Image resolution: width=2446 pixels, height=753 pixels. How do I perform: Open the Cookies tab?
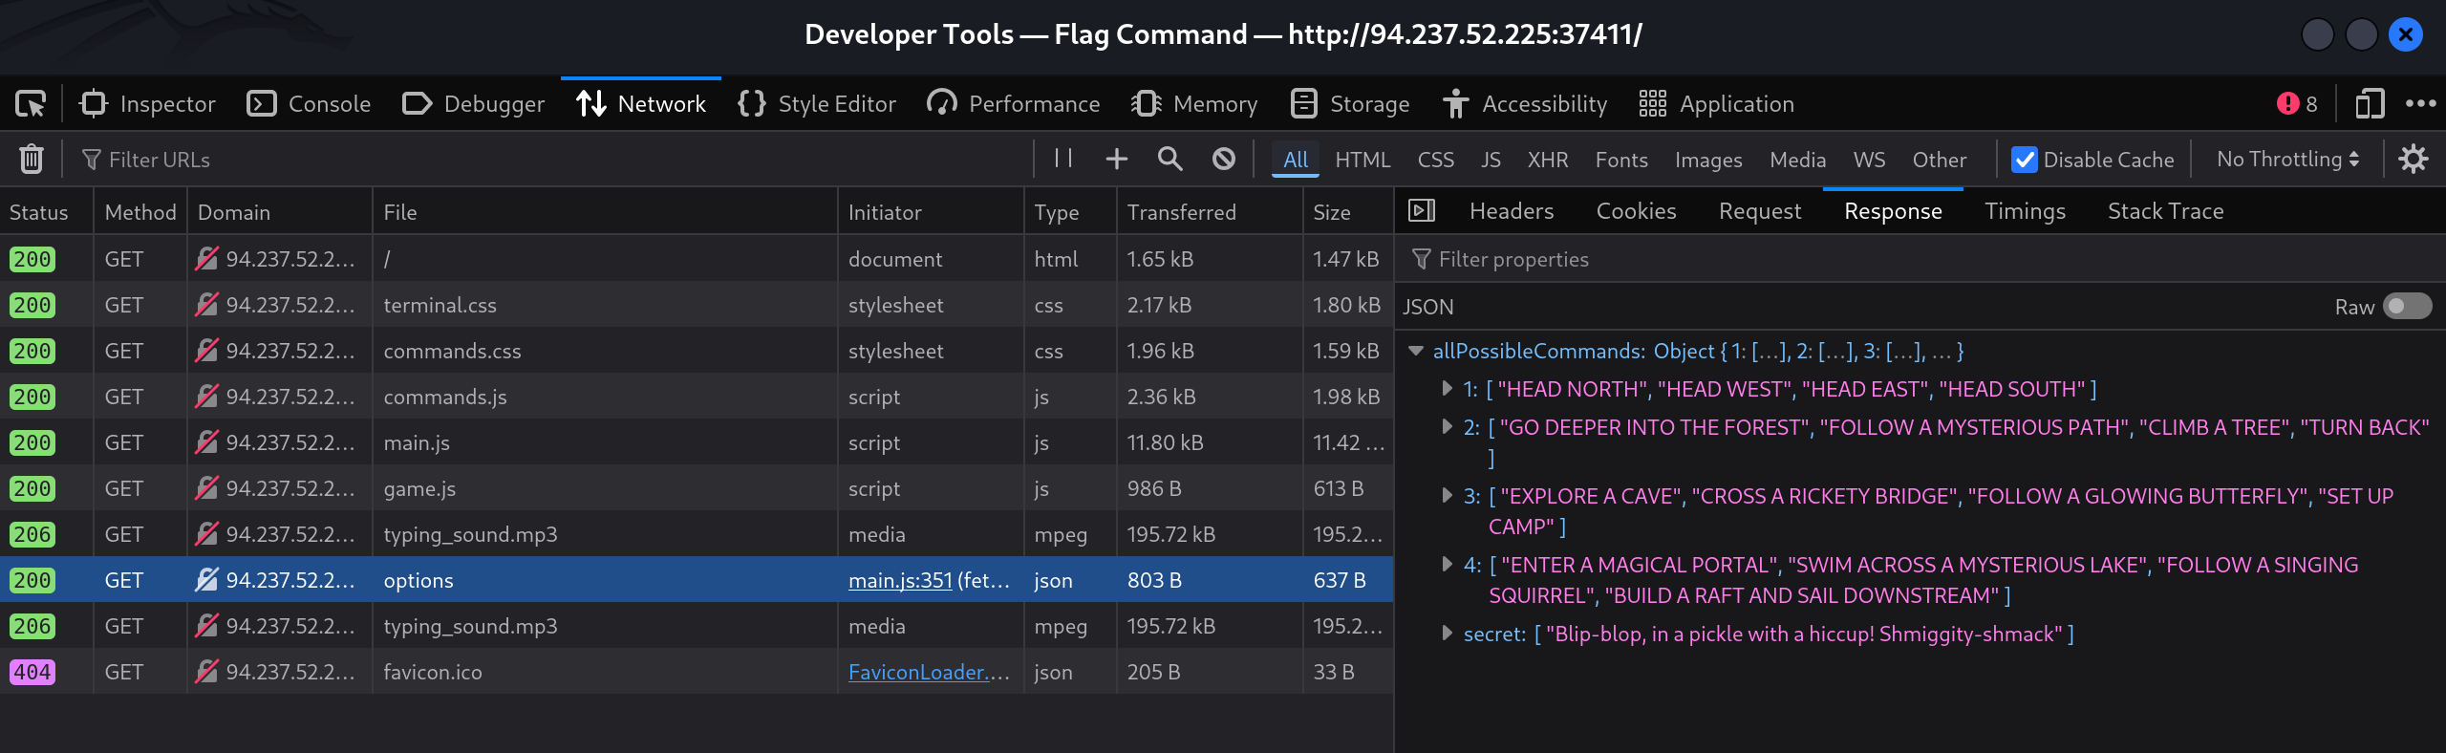(x=1636, y=211)
